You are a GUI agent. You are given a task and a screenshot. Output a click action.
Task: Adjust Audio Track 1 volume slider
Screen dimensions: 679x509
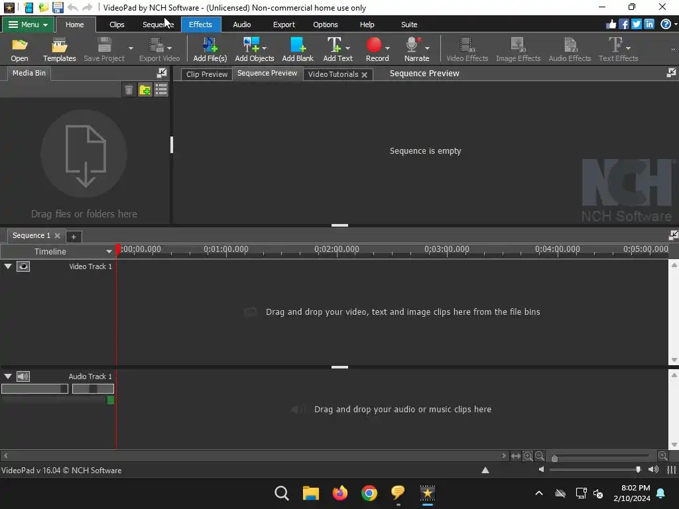[x=34, y=388]
